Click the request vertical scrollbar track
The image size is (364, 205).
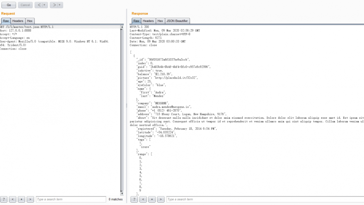(x=122, y=110)
